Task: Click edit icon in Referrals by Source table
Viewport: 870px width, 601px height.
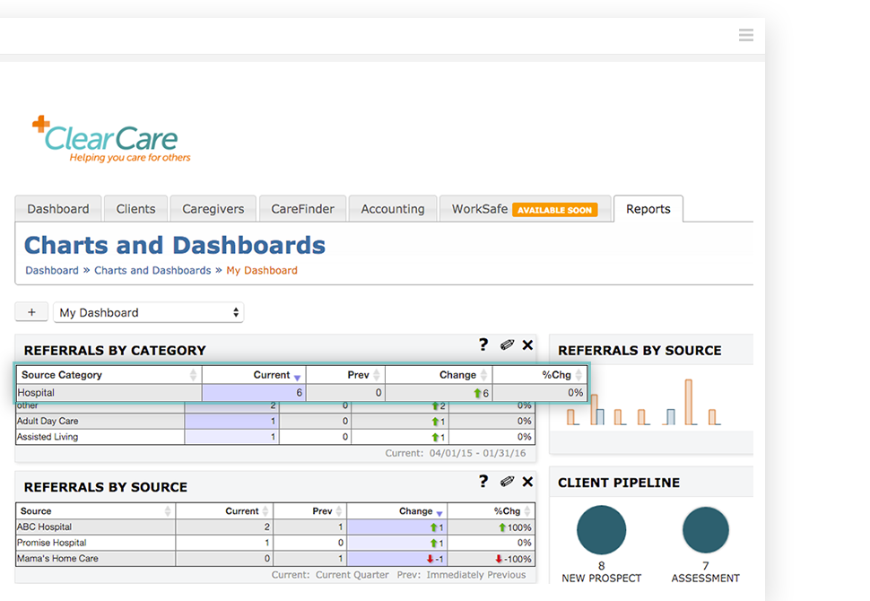Action: tap(507, 483)
